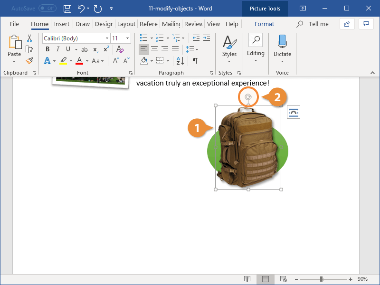Screen dimensions: 380x285
Task: Open the Calibri font name dropdown
Action: 107,38
